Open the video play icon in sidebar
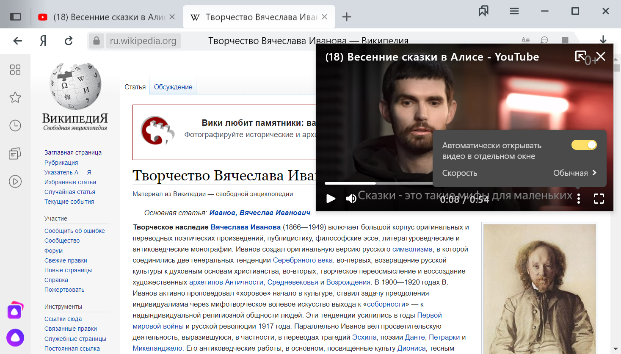This screenshot has height=354, width=621. [x=15, y=181]
